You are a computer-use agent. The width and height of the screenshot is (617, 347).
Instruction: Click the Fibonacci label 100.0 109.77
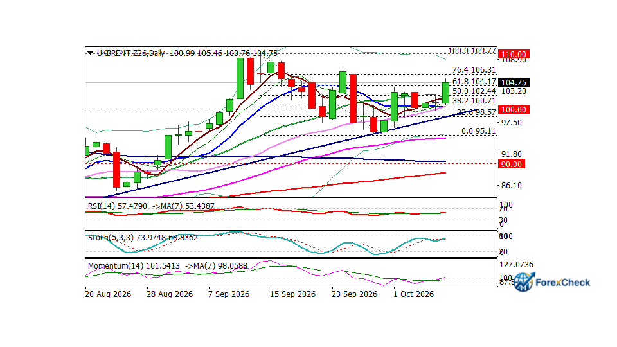(472, 51)
